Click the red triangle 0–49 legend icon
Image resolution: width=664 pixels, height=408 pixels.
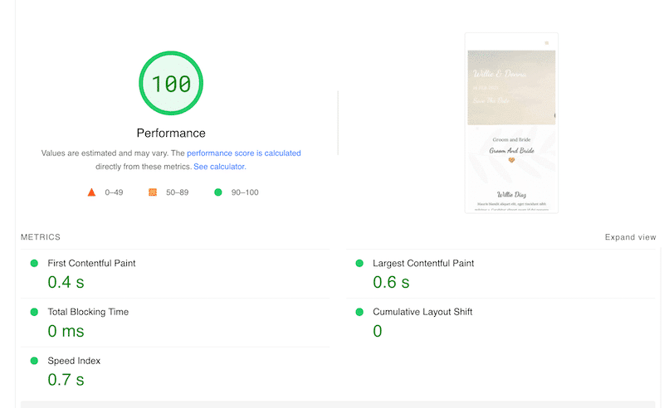[x=91, y=192]
